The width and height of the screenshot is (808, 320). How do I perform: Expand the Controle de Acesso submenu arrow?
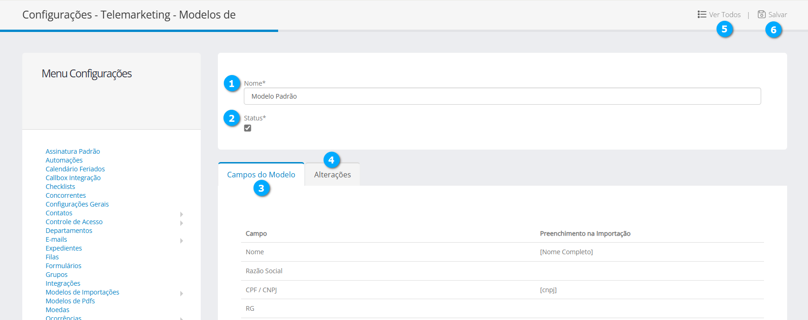tap(181, 223)
